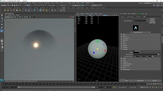Choose the Paint selection tool
This screenshot has width=163, height=91.
pos(2,21)
